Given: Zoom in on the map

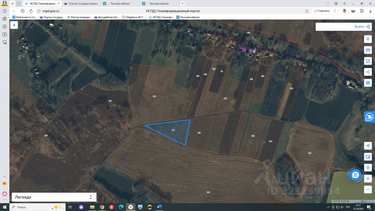Looking at the screenshot, I should click(x=368, y=179).
